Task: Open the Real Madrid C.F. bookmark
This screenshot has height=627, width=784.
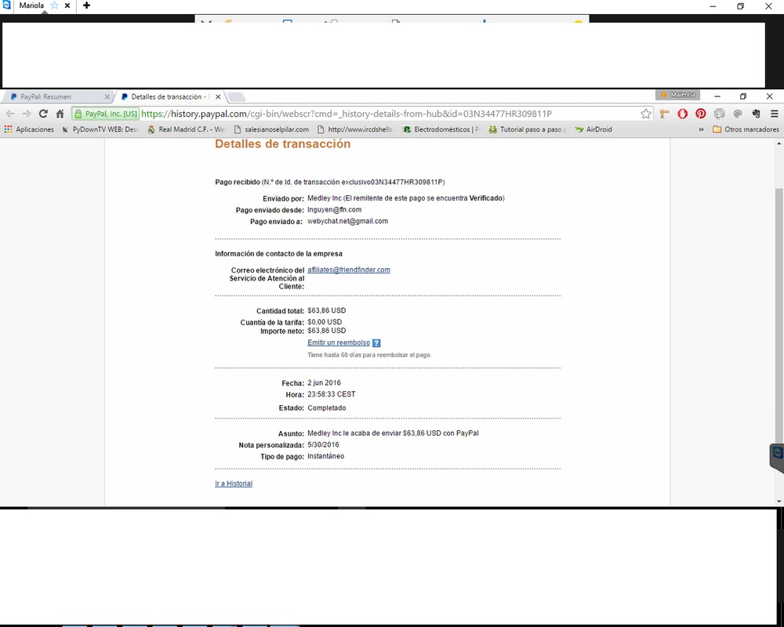Action: (x=186, y=129)
